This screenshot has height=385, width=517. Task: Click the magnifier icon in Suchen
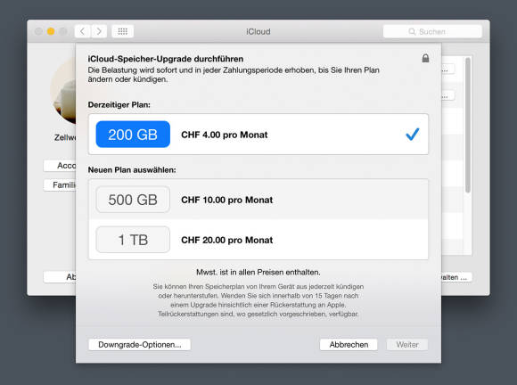[412, 32]
